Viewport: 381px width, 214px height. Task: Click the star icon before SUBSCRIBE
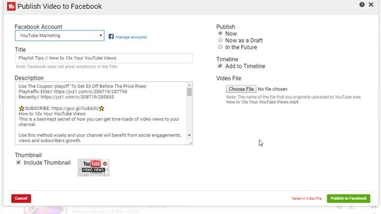click(21, 108)
